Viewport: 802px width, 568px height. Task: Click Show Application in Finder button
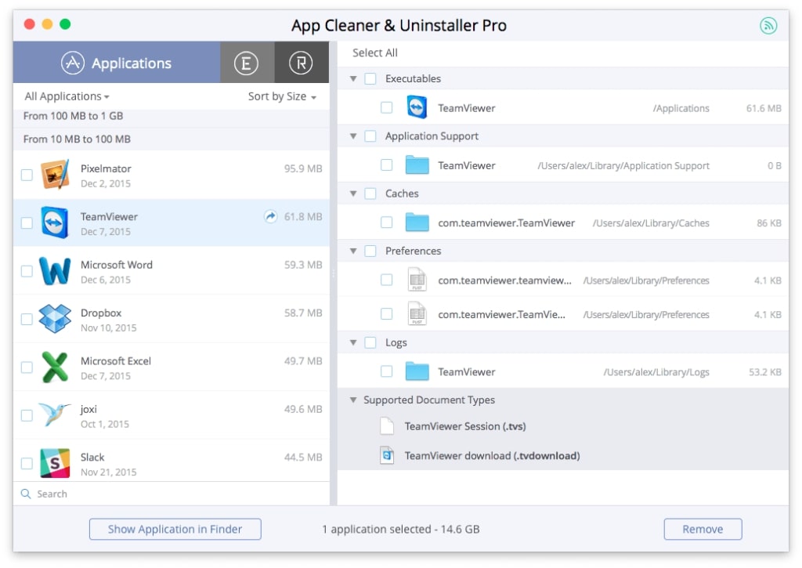(175, 529)
